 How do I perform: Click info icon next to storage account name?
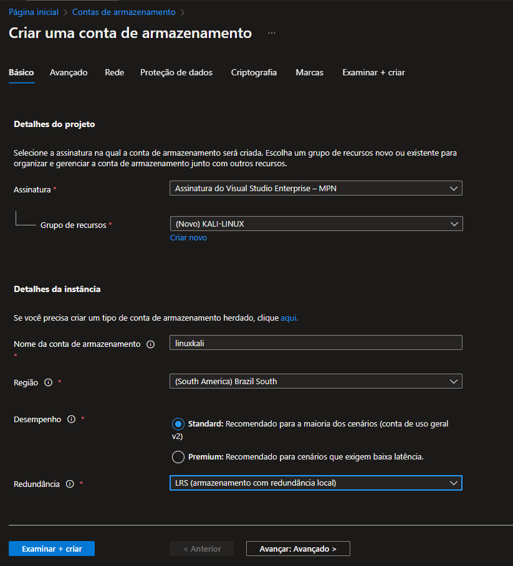point(150,344)
